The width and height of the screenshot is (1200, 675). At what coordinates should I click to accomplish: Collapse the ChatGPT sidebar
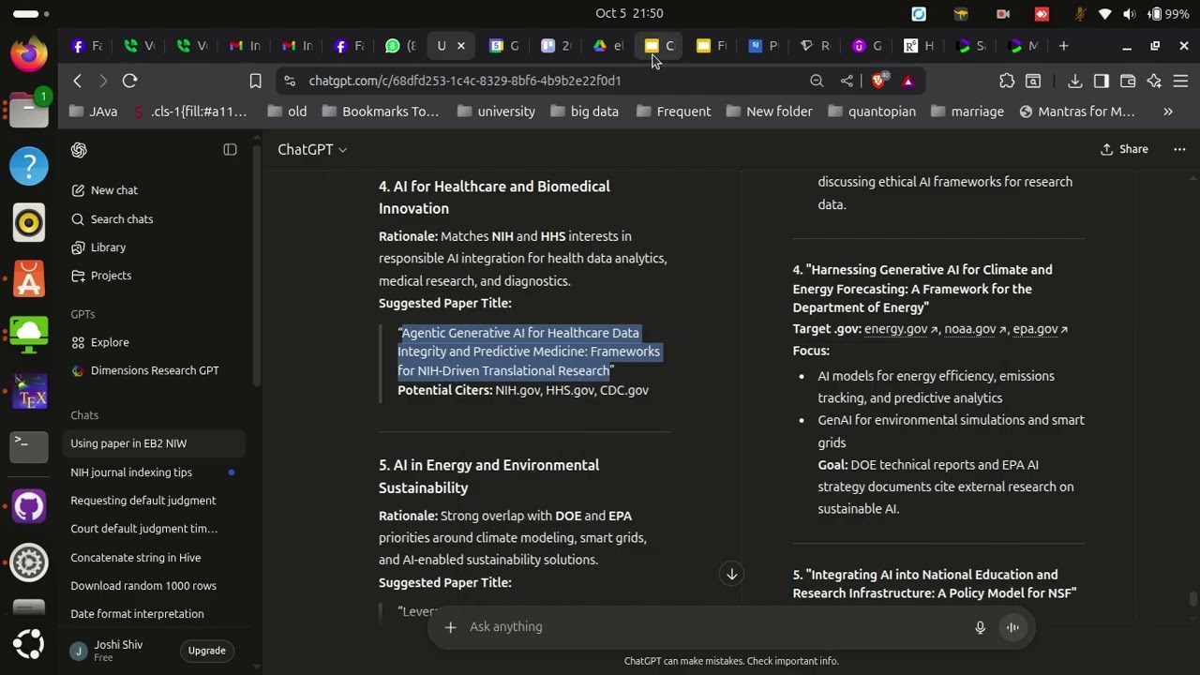click(x=230, y=150)
